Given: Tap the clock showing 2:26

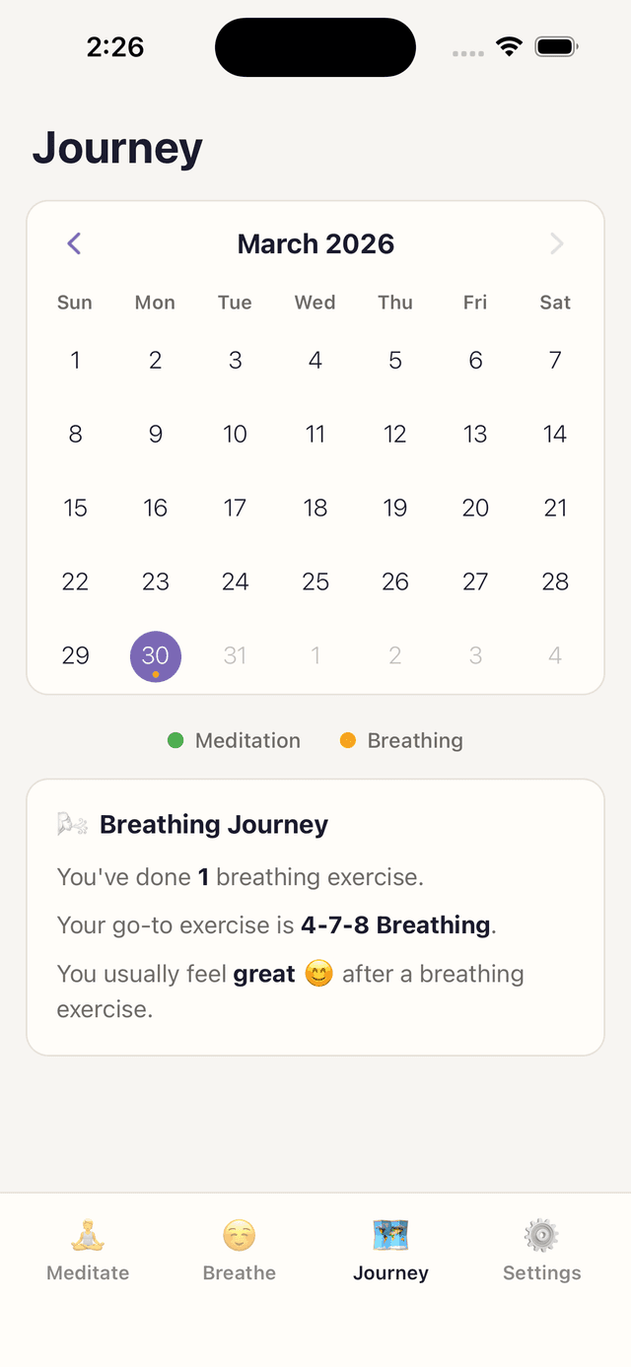Looking at the screenshot, I should tap(115, 45).
